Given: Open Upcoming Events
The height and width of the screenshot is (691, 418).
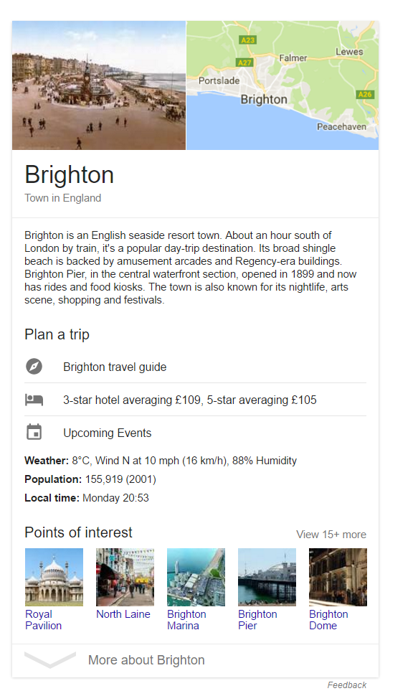Looking at the screenshot, I should (107, 433).
